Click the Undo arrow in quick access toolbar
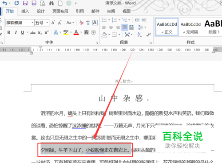 click(5, 3)
